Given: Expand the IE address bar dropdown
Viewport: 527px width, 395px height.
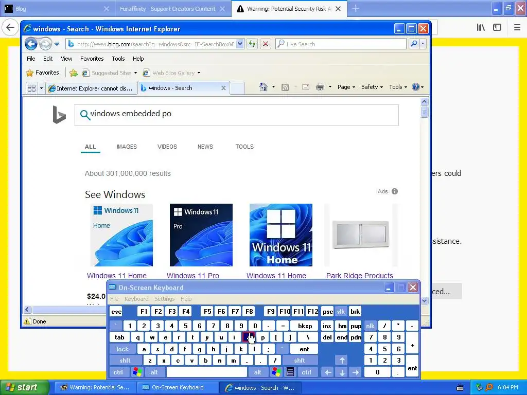Looking at the screenshot, I should [240, 44].
